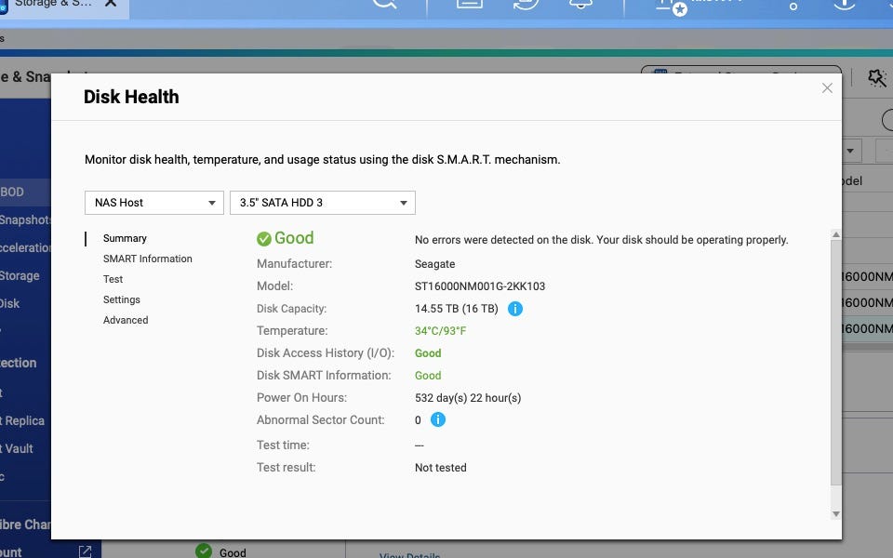
Task: Click the user account icon in the top bar
Action: point(668,5)
